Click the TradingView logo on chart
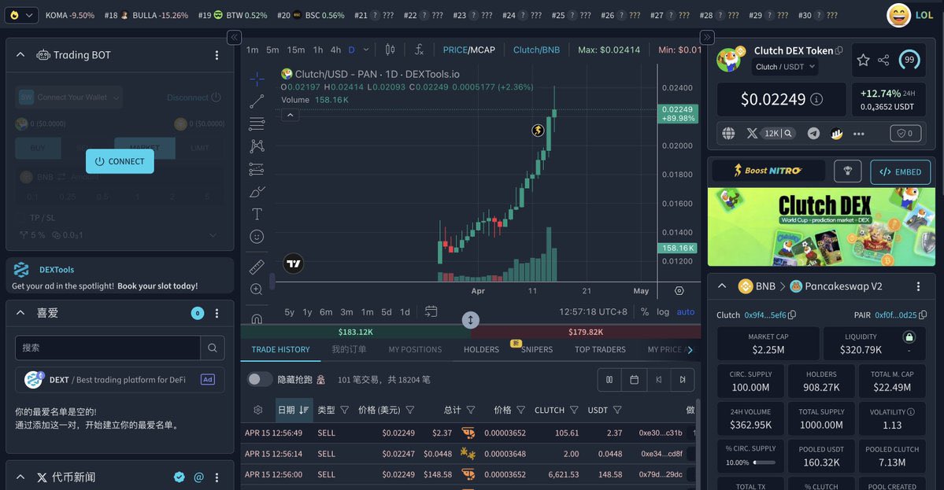 click(293, 263)
